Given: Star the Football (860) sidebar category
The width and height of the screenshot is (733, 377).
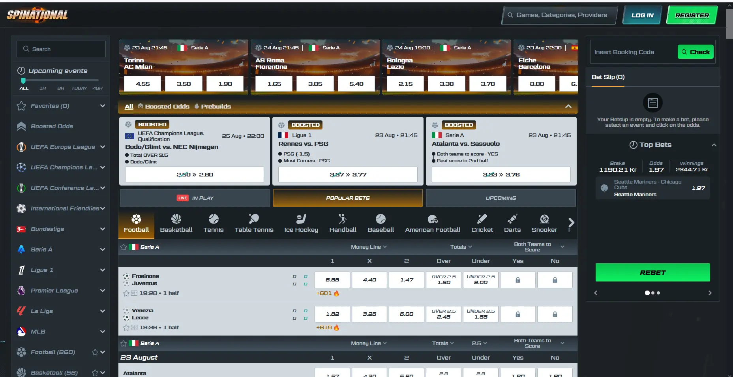Looking at the screenshot, I should pyautogui.click(x=95, y=352).
